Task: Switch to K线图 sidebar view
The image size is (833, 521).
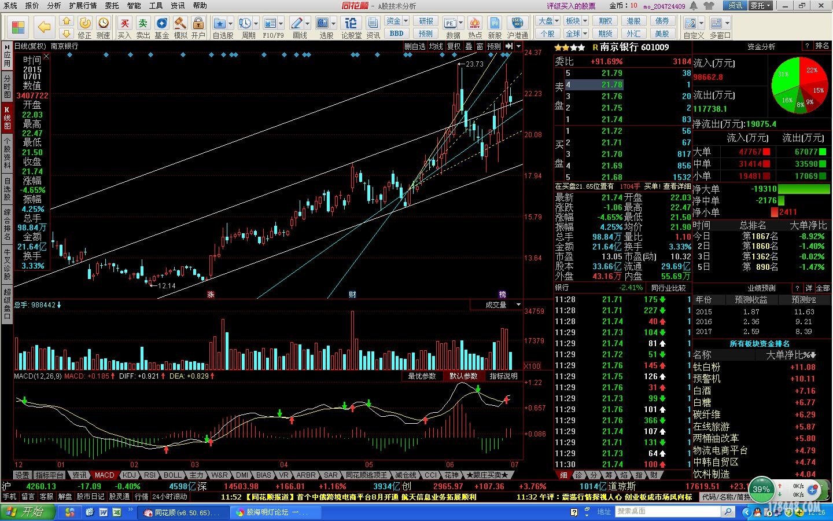Action: tap(7, 117)
